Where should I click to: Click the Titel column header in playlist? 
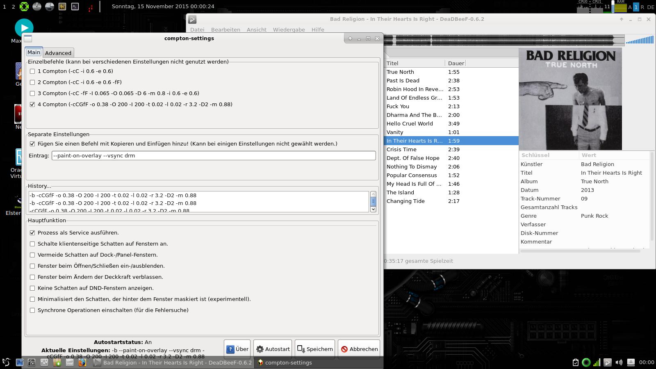coord(415,63)
